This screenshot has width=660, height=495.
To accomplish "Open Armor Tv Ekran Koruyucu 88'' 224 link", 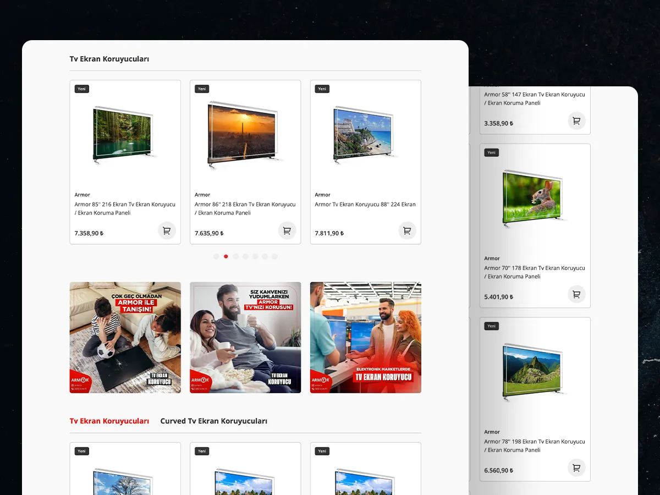I will click(x=365, y=205).
